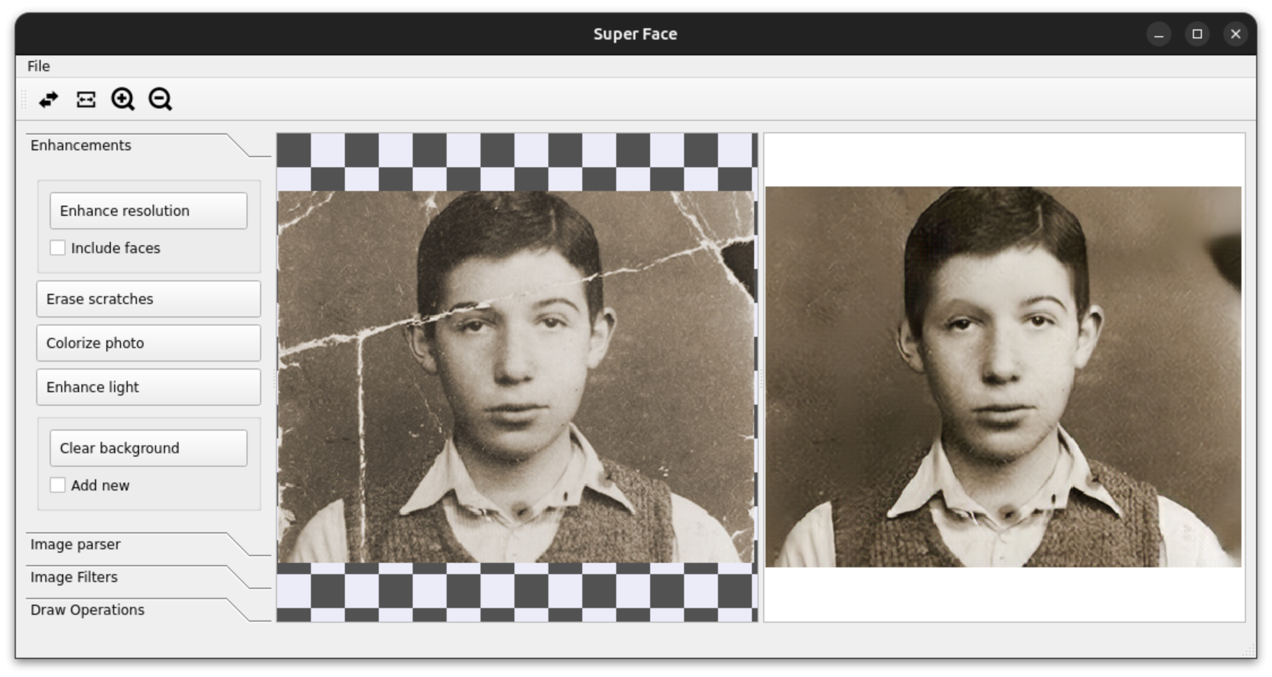Expand the Draw Operations section

[88, 610]
